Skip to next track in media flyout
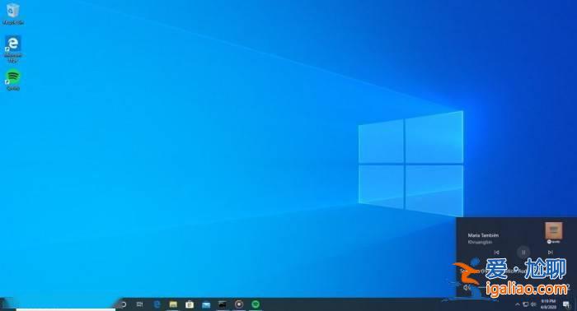The height and width of the screenshot is (311, 577). 550,253
